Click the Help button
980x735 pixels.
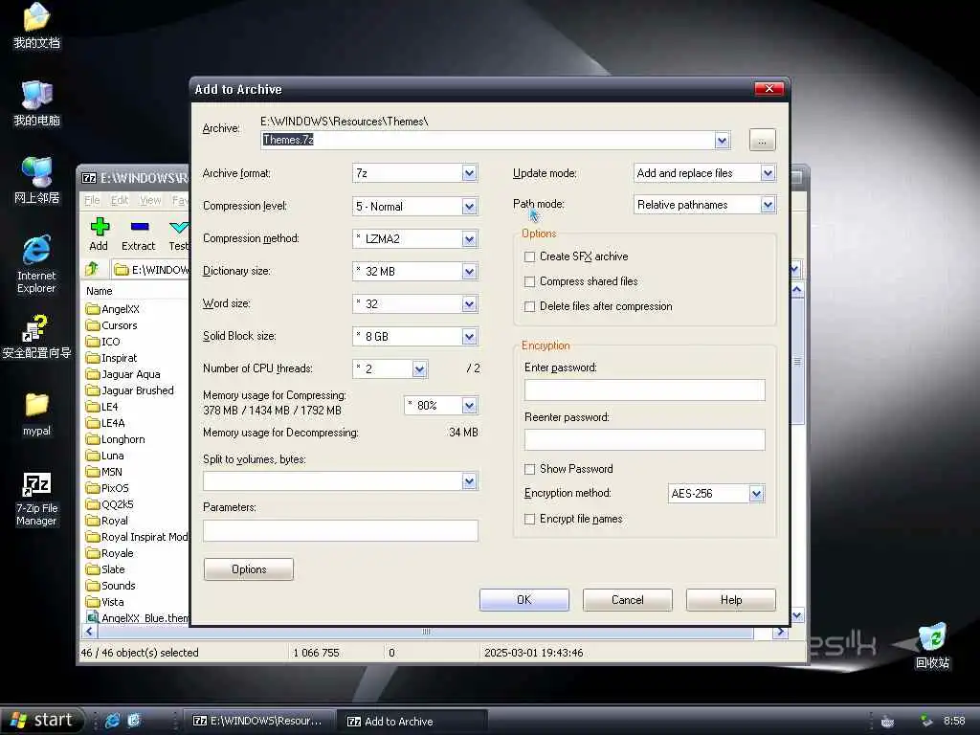pyautogui.click(x=730, y=600)
